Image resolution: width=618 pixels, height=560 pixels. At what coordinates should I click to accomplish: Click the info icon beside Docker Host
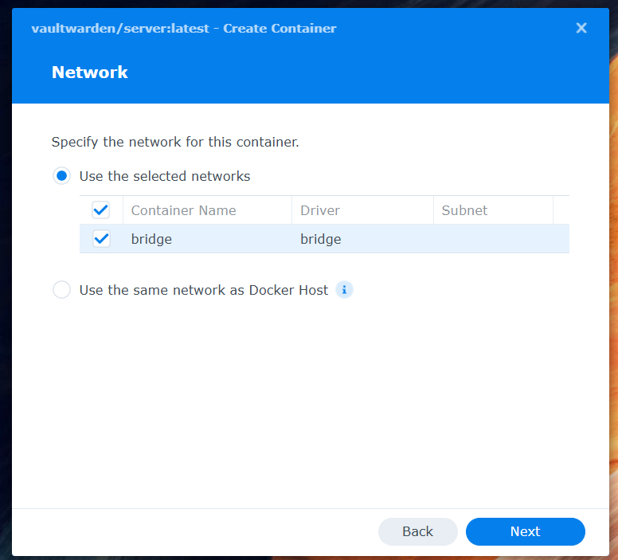pyautogui.click(x=344, y=290)
